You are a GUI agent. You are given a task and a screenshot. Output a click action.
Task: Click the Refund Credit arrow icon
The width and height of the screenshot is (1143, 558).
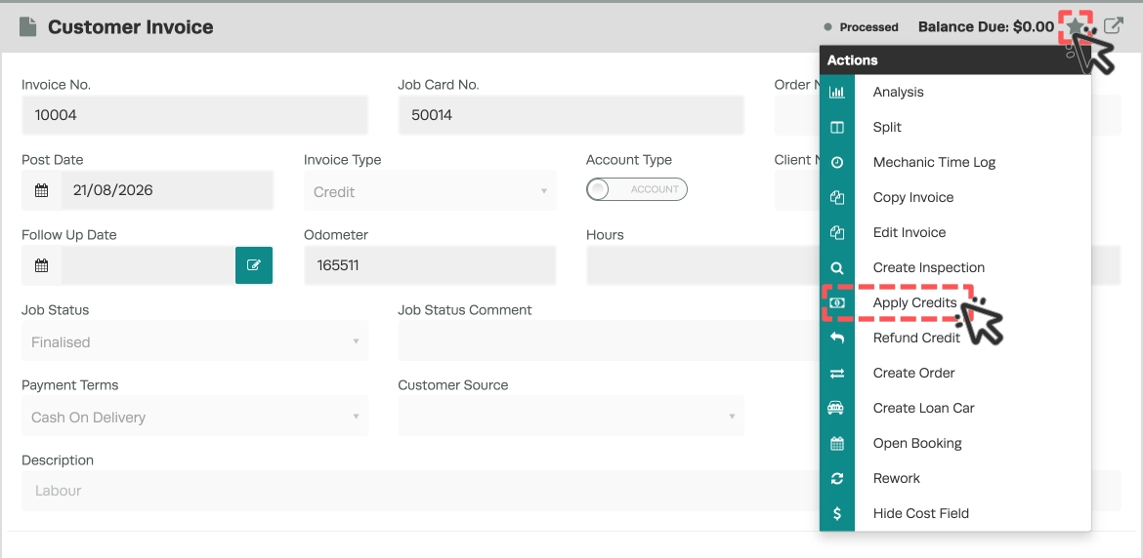pyautogui.click(x=837, y=338)
